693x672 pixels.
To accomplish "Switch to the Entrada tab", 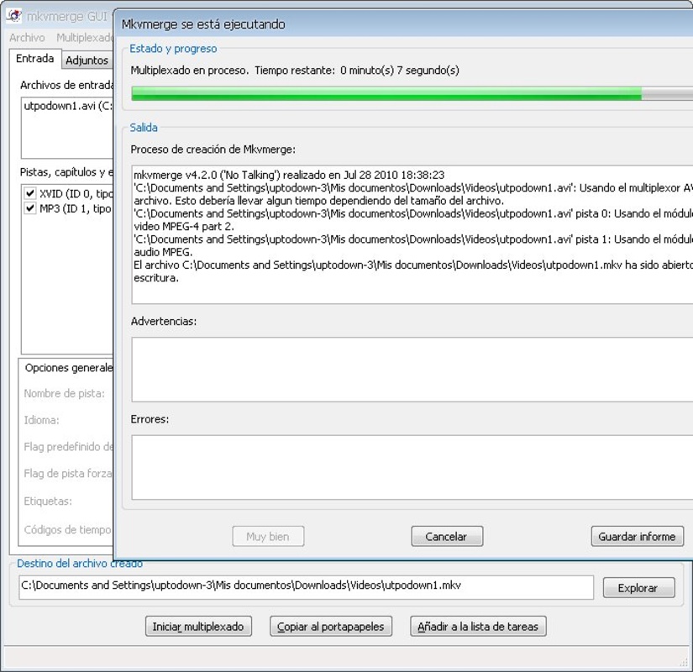I will tap(35, 59).
